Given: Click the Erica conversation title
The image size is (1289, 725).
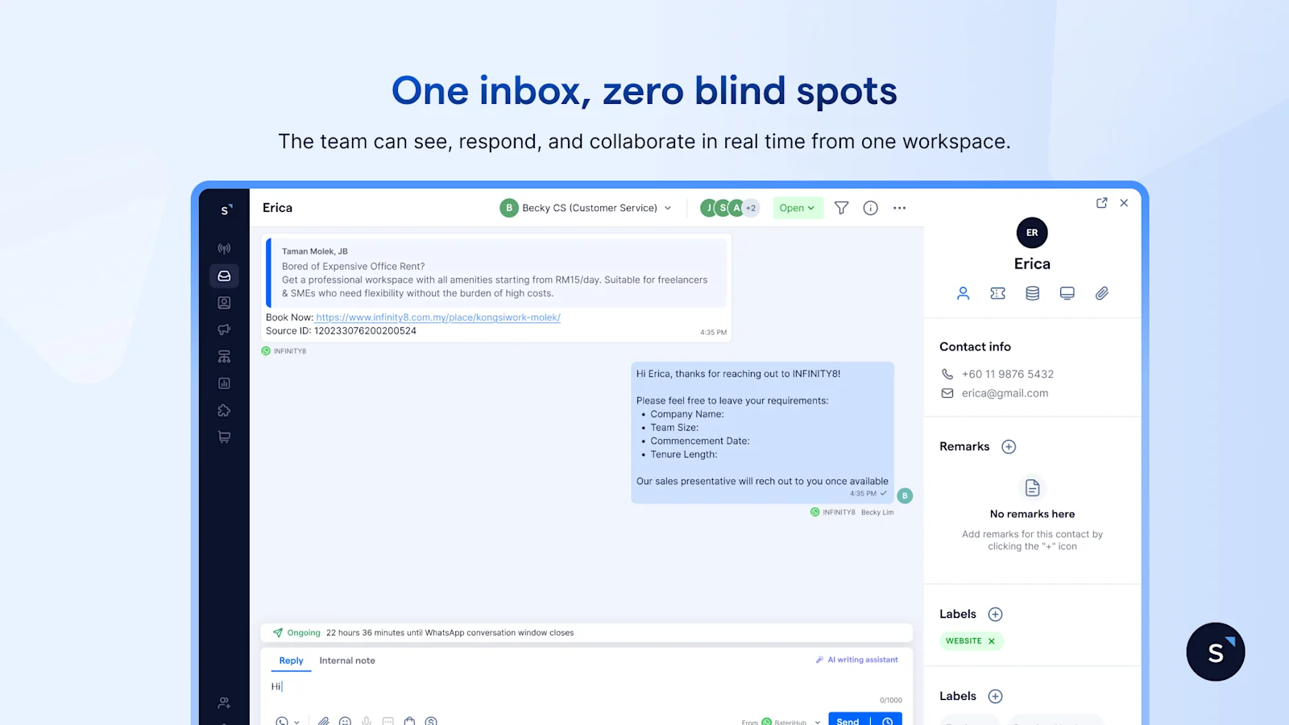Looking at the screenshot, I should 277,208.
